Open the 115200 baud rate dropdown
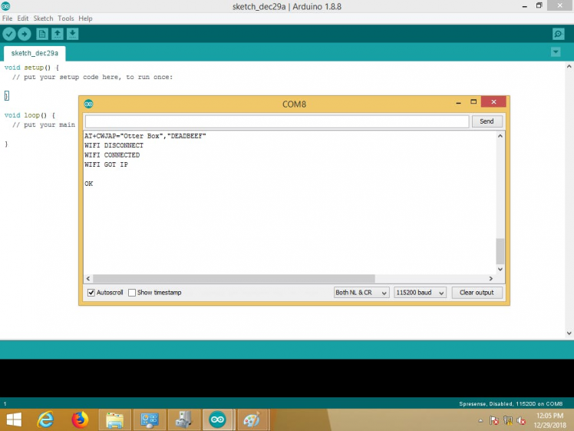The image size is (574, 431). [x=420, y=293]
